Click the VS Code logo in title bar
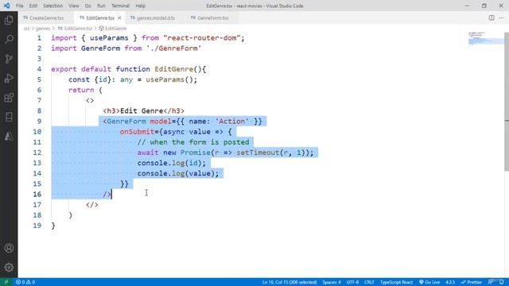Viewport: 509px width, 286px height. click(6, 6)
